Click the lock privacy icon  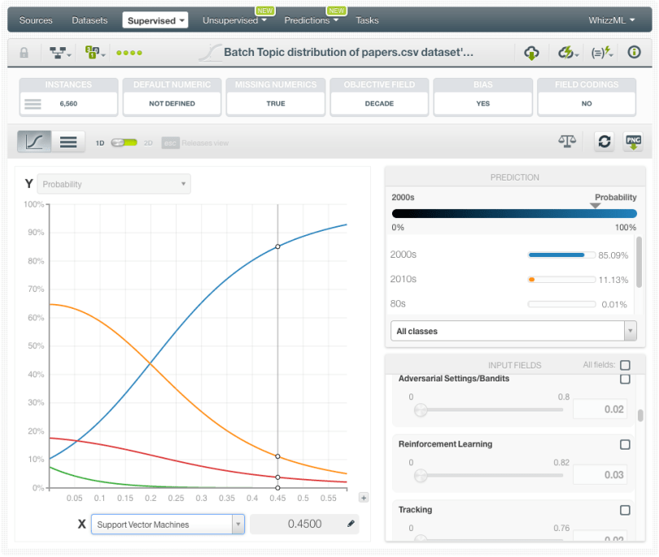click(x=24, y=53)
